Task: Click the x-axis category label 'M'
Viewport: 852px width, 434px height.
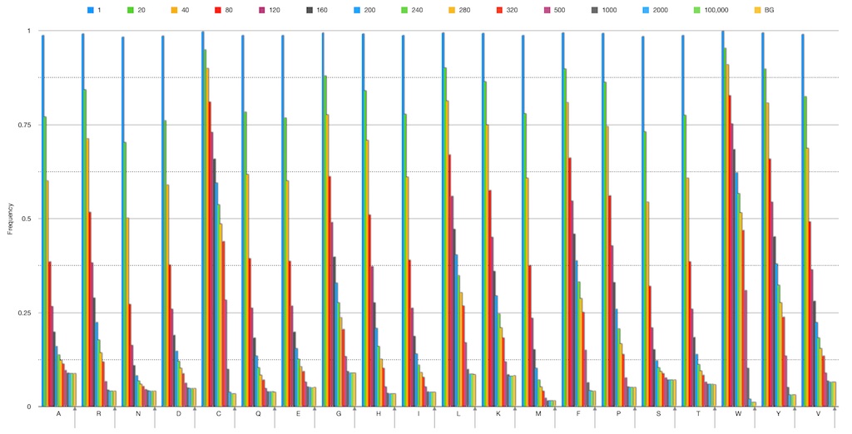Action: point(538,414)
